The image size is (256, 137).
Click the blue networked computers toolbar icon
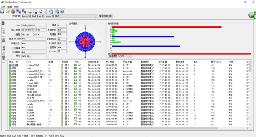coord(19,12)
